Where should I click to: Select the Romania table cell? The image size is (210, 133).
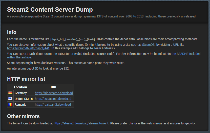(24, 104)
